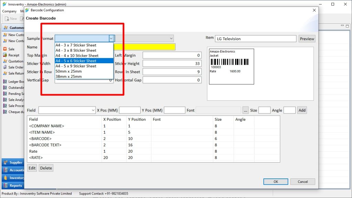Select A4 - 5 x 6 Sticker Sheet
Viewport: 352px width, 198px height.
[x=84, y=61]
